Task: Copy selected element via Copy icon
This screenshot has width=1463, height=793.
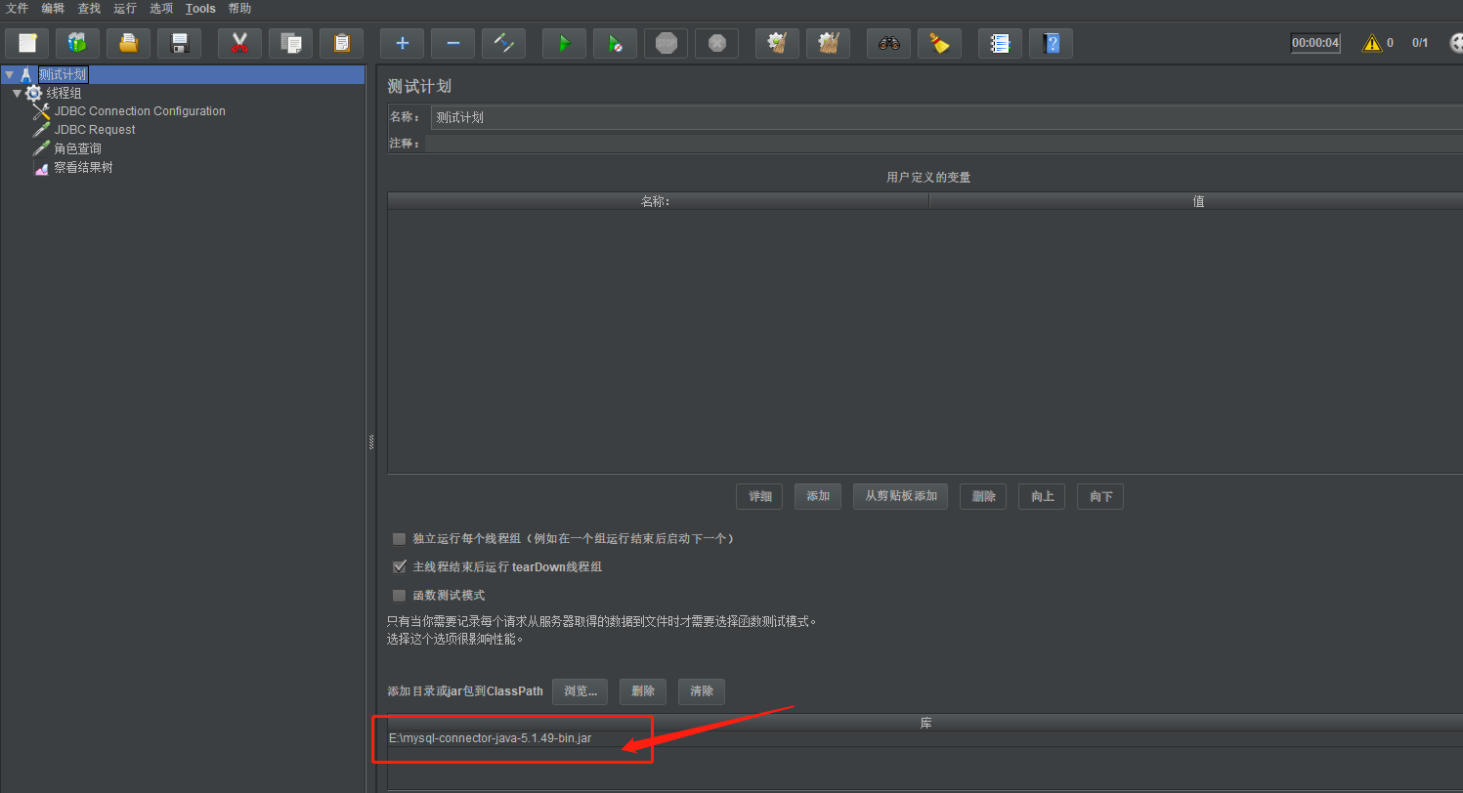Action: [x=290, y=43]
